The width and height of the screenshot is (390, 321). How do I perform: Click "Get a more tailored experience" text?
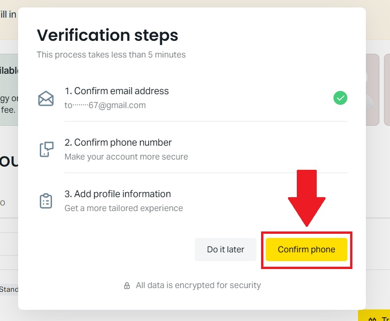point(123,208)
